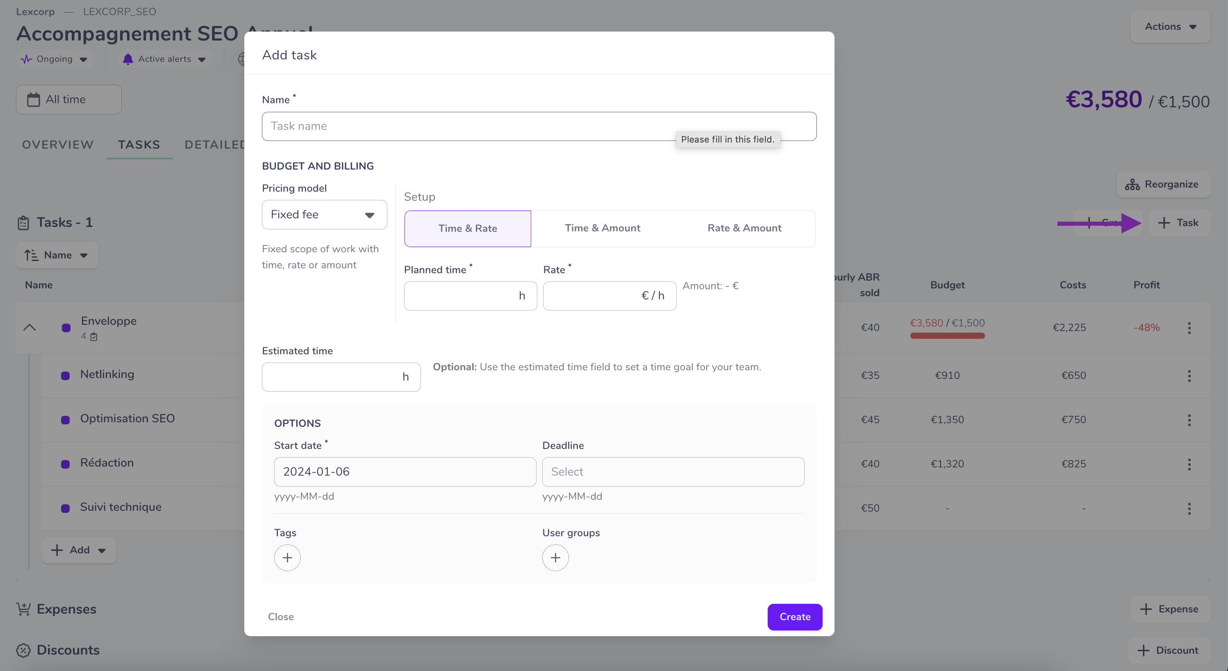The image size is (1228, 671).
Task: Open kebab menu for Rédaction row
Action: click(x=1189, y=464)
